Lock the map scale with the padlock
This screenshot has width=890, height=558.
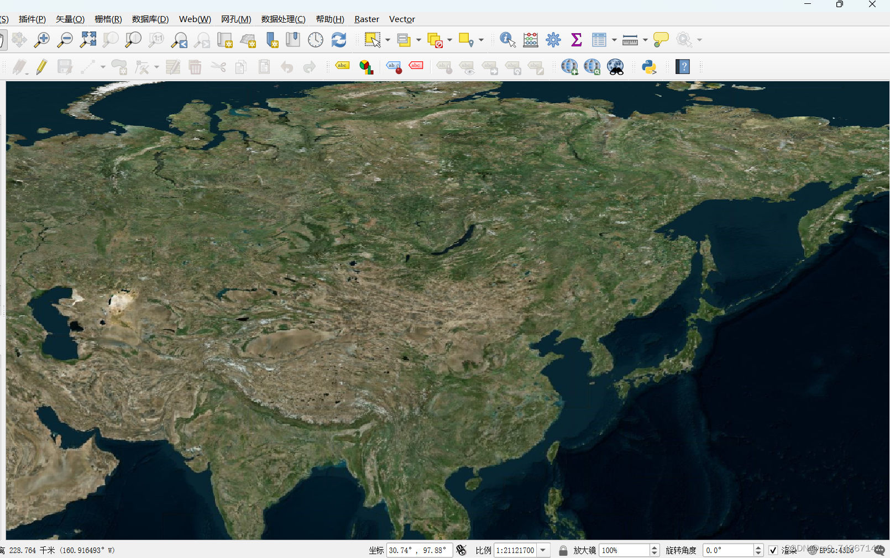click(563, 550)
